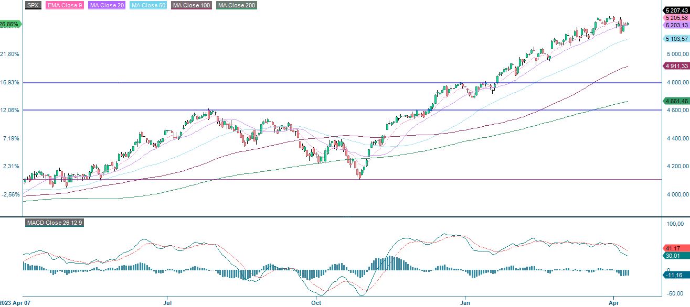Click the 21,80% axis label
The height and width of the screenshot is (307, 690).
tap(10, 54)
